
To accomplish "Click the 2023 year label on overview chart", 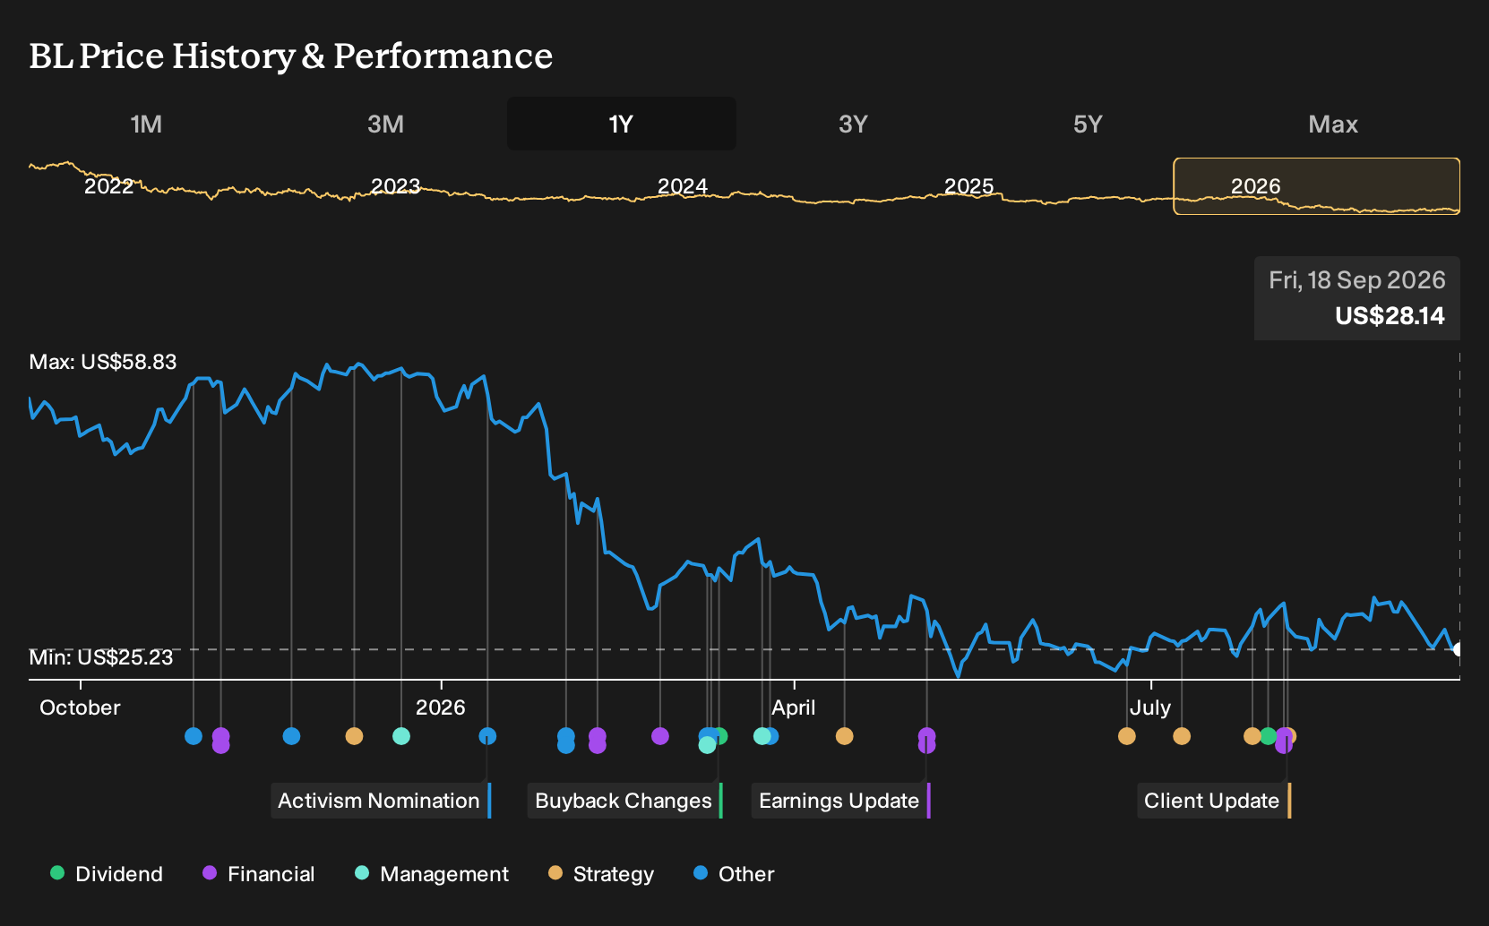I will [395, 186].
